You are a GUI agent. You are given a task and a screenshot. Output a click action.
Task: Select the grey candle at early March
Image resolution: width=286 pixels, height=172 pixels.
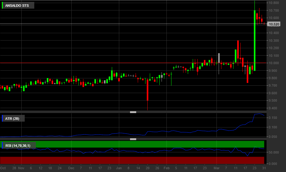[x=219, y=58]
